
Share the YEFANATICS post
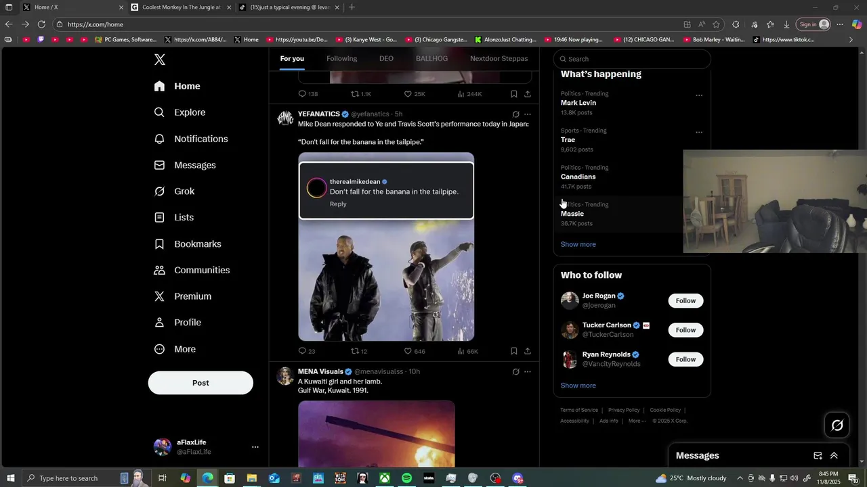(528, 351)
